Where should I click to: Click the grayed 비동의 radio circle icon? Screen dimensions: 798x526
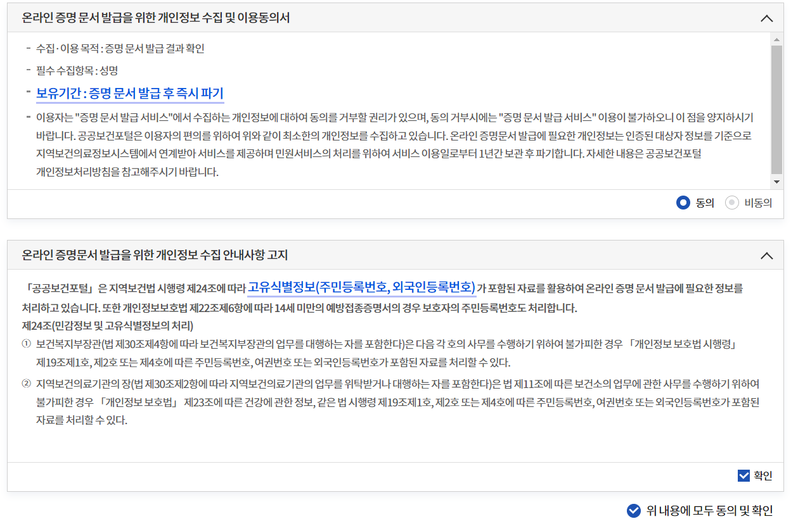pos(733,203)
